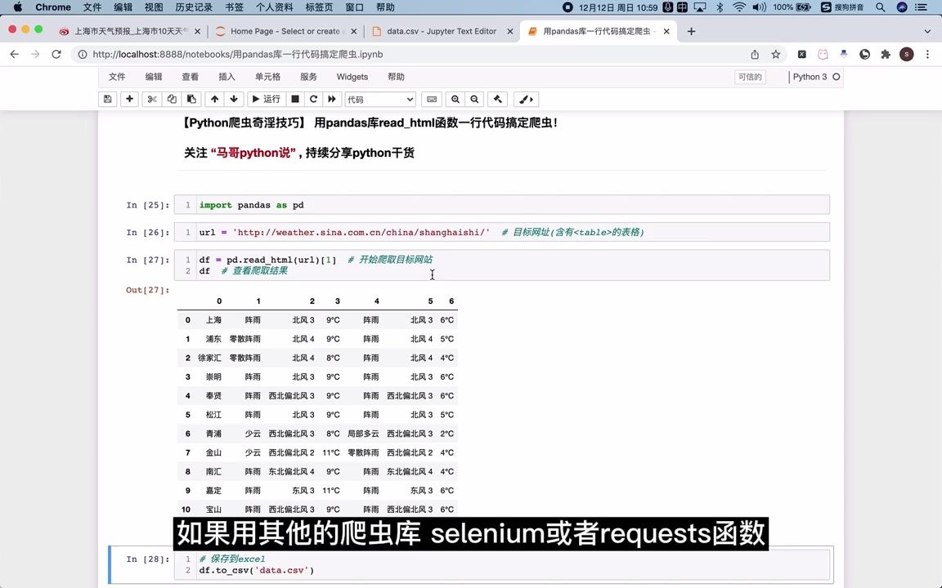
Task: Insert a new cell with the plus icon
Action: click(x=129, y=99)
